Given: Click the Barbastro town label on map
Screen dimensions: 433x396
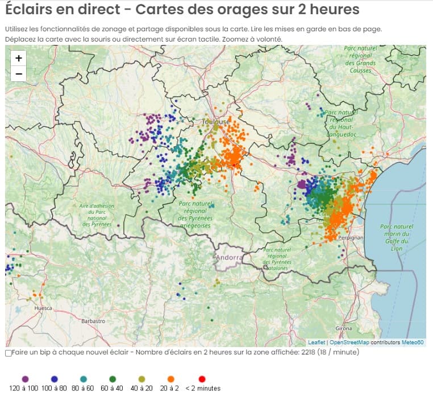Looking at the screenshot, I should point(93,321).
